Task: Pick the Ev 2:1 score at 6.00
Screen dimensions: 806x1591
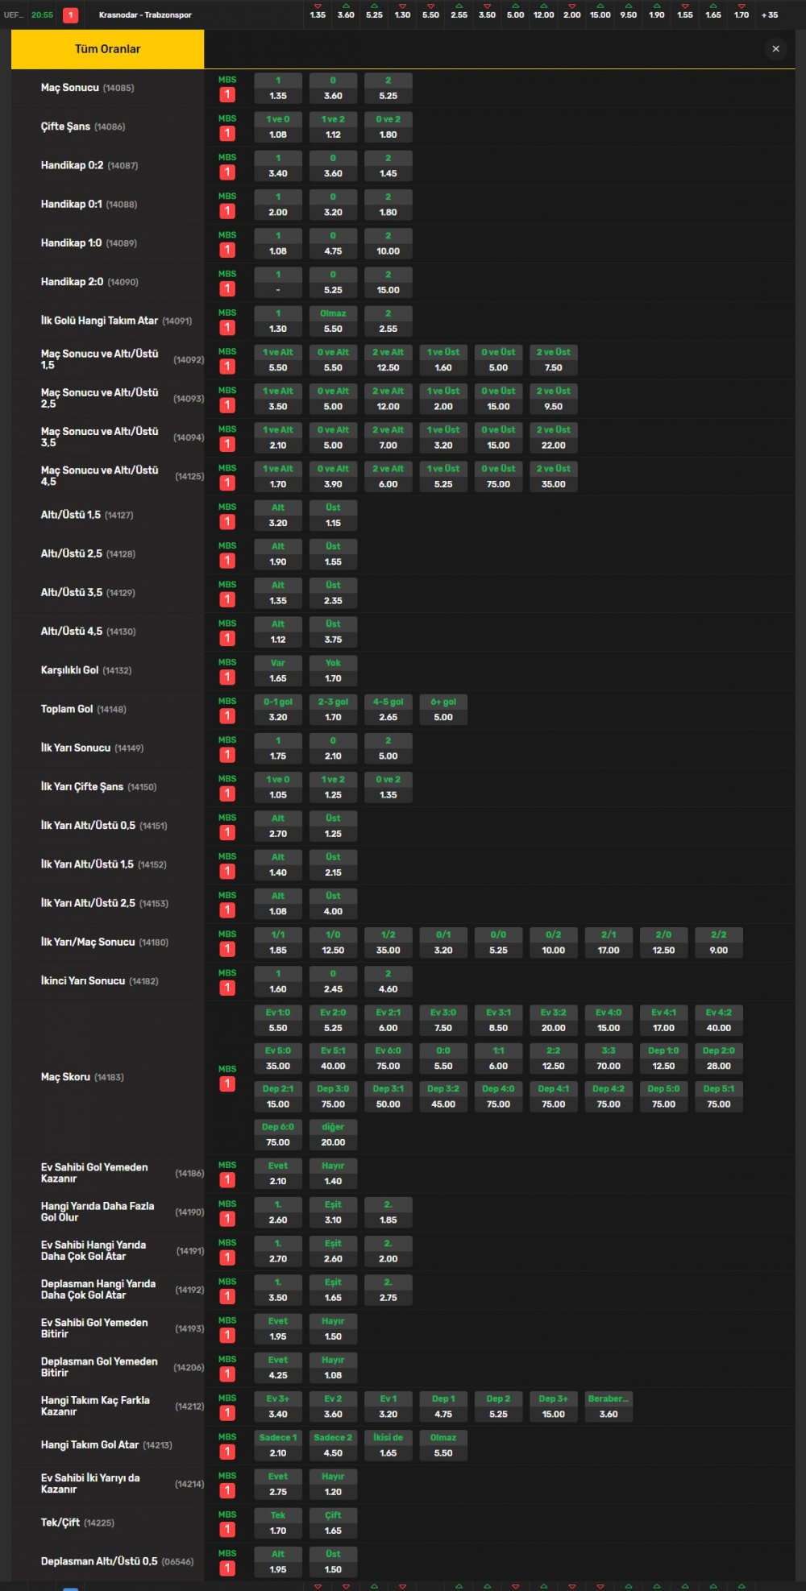Action: coord(388,1021)
